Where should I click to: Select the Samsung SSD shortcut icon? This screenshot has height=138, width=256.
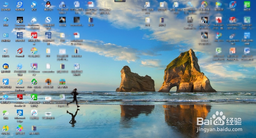20,20
